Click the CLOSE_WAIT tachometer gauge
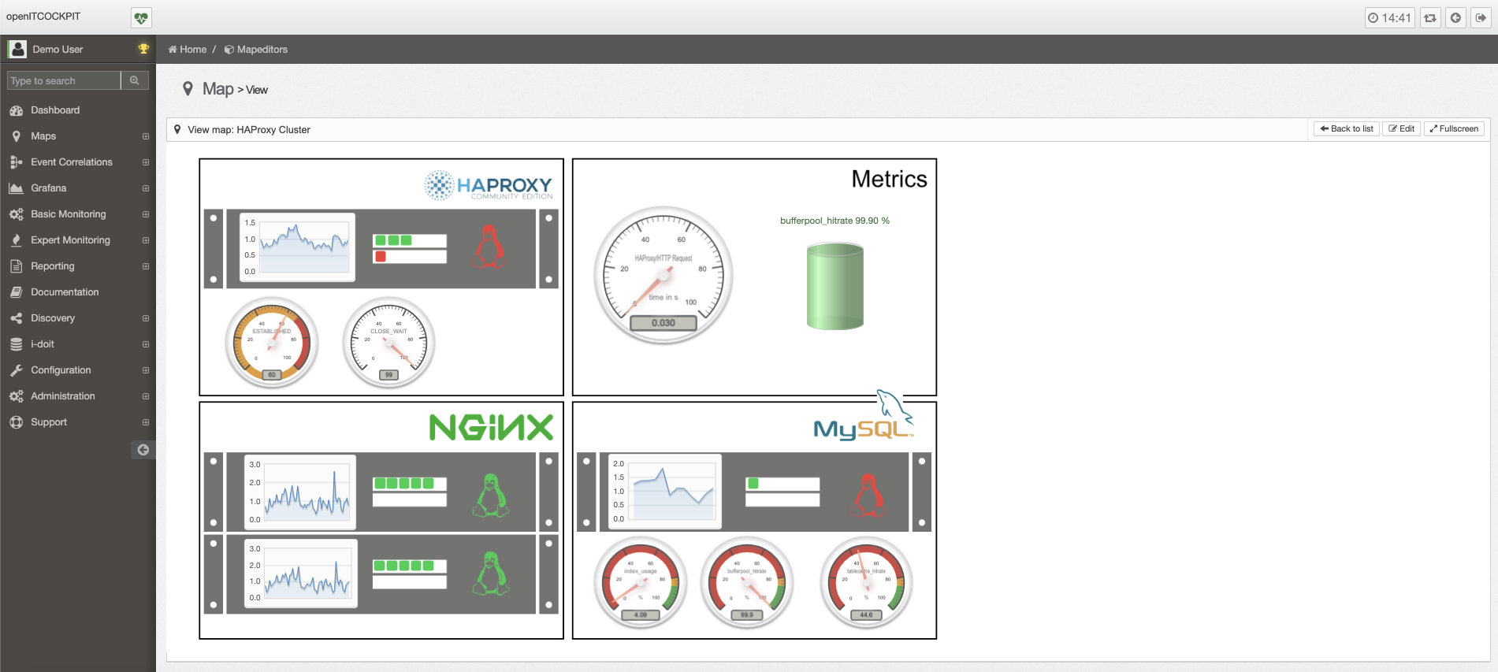The image size is (1498, 672). click(388, 343)
